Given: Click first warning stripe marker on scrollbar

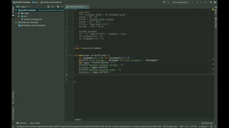Looking at the screenshot, I should click(x=213, y=59).
